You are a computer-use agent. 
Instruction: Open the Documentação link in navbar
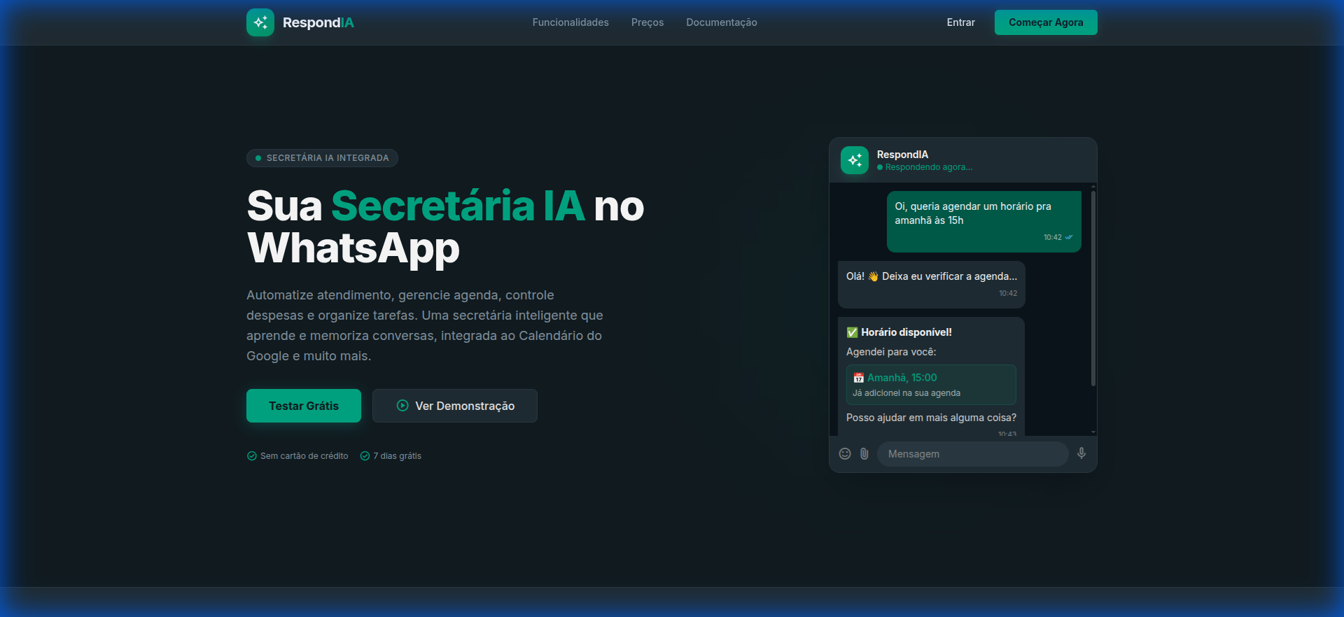pos(722,22)
